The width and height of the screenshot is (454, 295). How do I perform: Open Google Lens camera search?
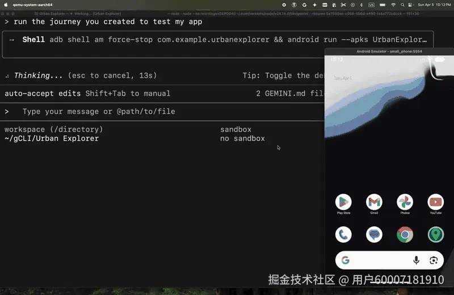[x=434, y=260]
